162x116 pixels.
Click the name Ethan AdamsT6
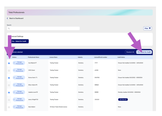point(33,85)
